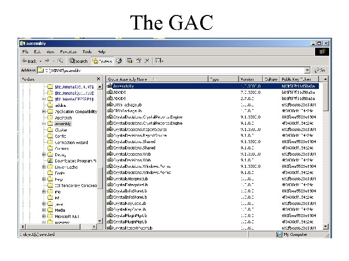The image size is (349, 261).
Task: Click CrystalDecisions.Windows.Forms 9.1.3300.0 icon
Action: (x=110, y=166)
